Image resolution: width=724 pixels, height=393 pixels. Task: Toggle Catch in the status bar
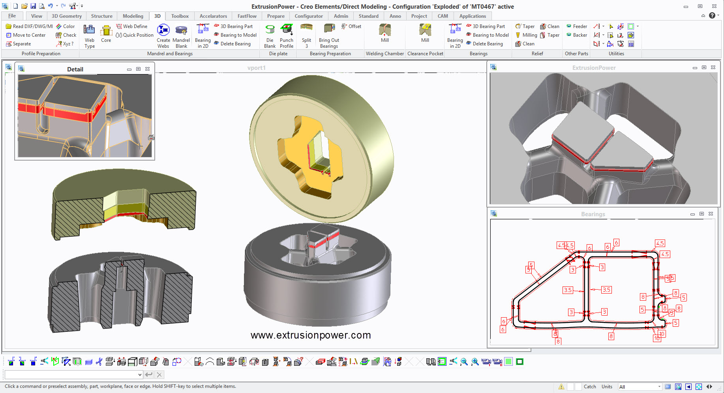[x=590, y=387]
